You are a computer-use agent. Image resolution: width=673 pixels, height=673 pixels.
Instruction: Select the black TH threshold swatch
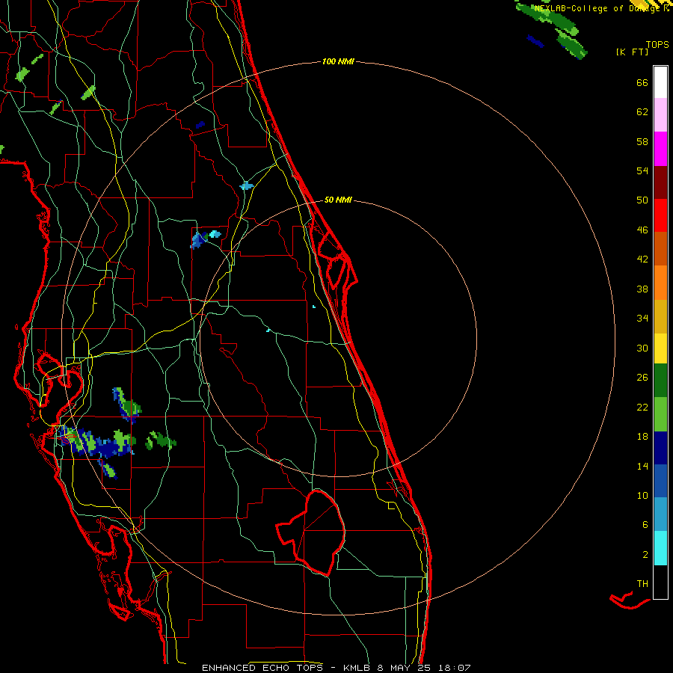pos(660,582)
